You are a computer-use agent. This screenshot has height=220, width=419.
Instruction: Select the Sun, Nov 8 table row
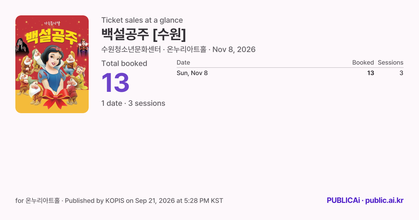290,73
